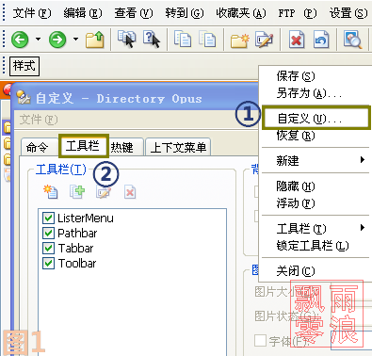Open the 文件(F) menu in main menu bar
Screen dimensions: 372x356
pyautogui.click(x=32, y=13)
